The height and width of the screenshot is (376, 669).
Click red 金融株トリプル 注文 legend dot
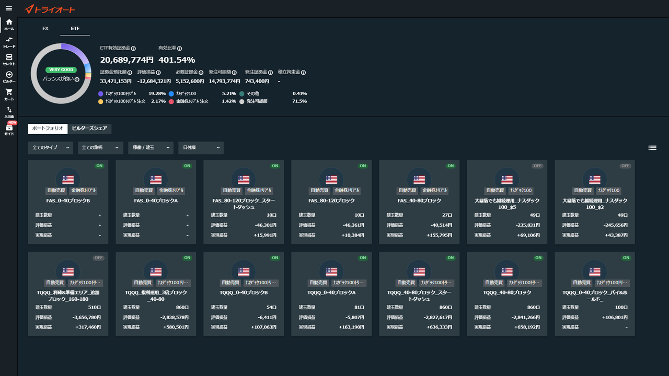click(171, 101)
